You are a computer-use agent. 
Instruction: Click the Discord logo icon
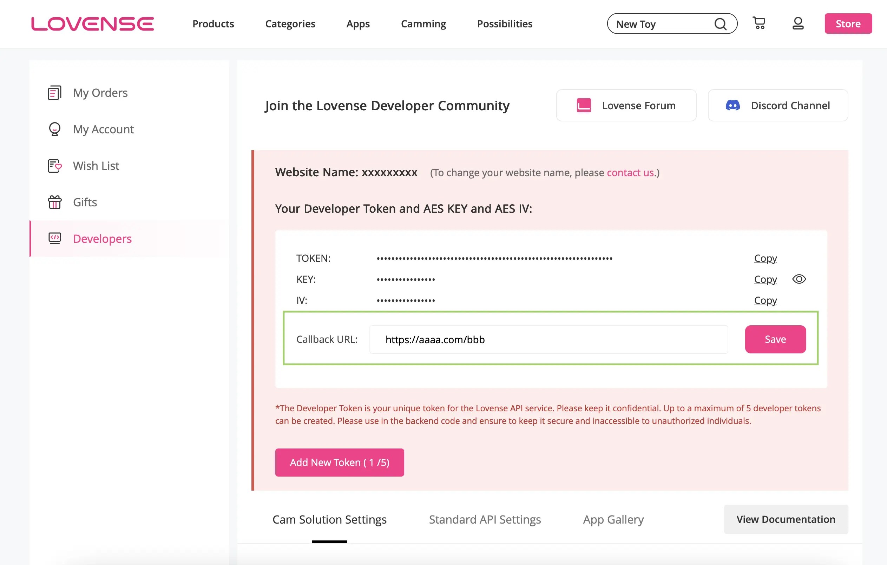[732, 106]
